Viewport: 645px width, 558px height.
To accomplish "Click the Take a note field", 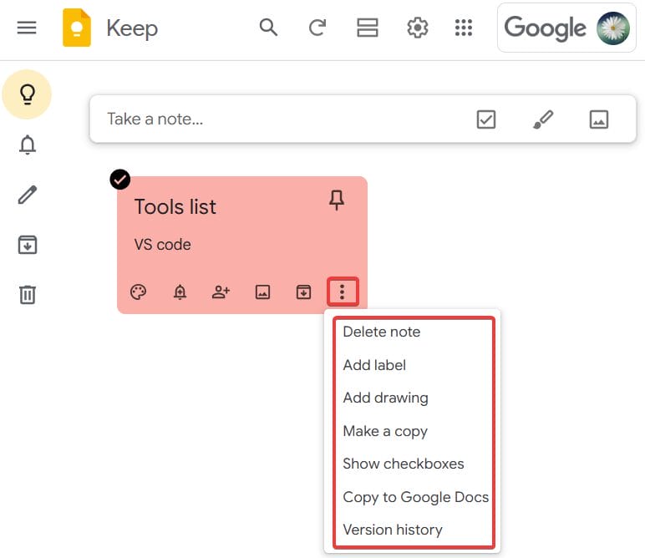I will pyautogui.click(x=276, y=119).
